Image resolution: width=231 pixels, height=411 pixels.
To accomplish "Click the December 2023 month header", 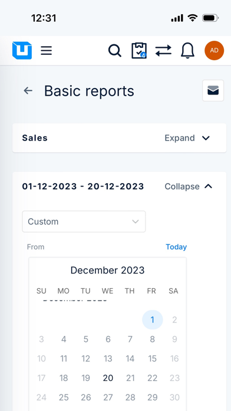I will tap(107, 270).
